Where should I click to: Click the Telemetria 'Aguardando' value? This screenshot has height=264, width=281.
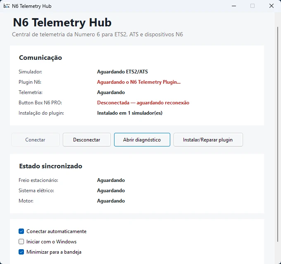pyautogui.click(x=111, y=92)
